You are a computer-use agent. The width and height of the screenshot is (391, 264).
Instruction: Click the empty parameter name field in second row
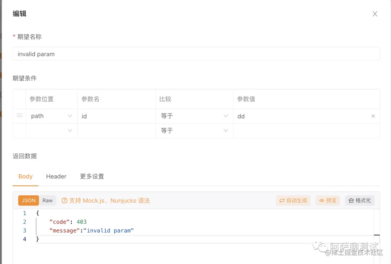[x=117, y=131]
